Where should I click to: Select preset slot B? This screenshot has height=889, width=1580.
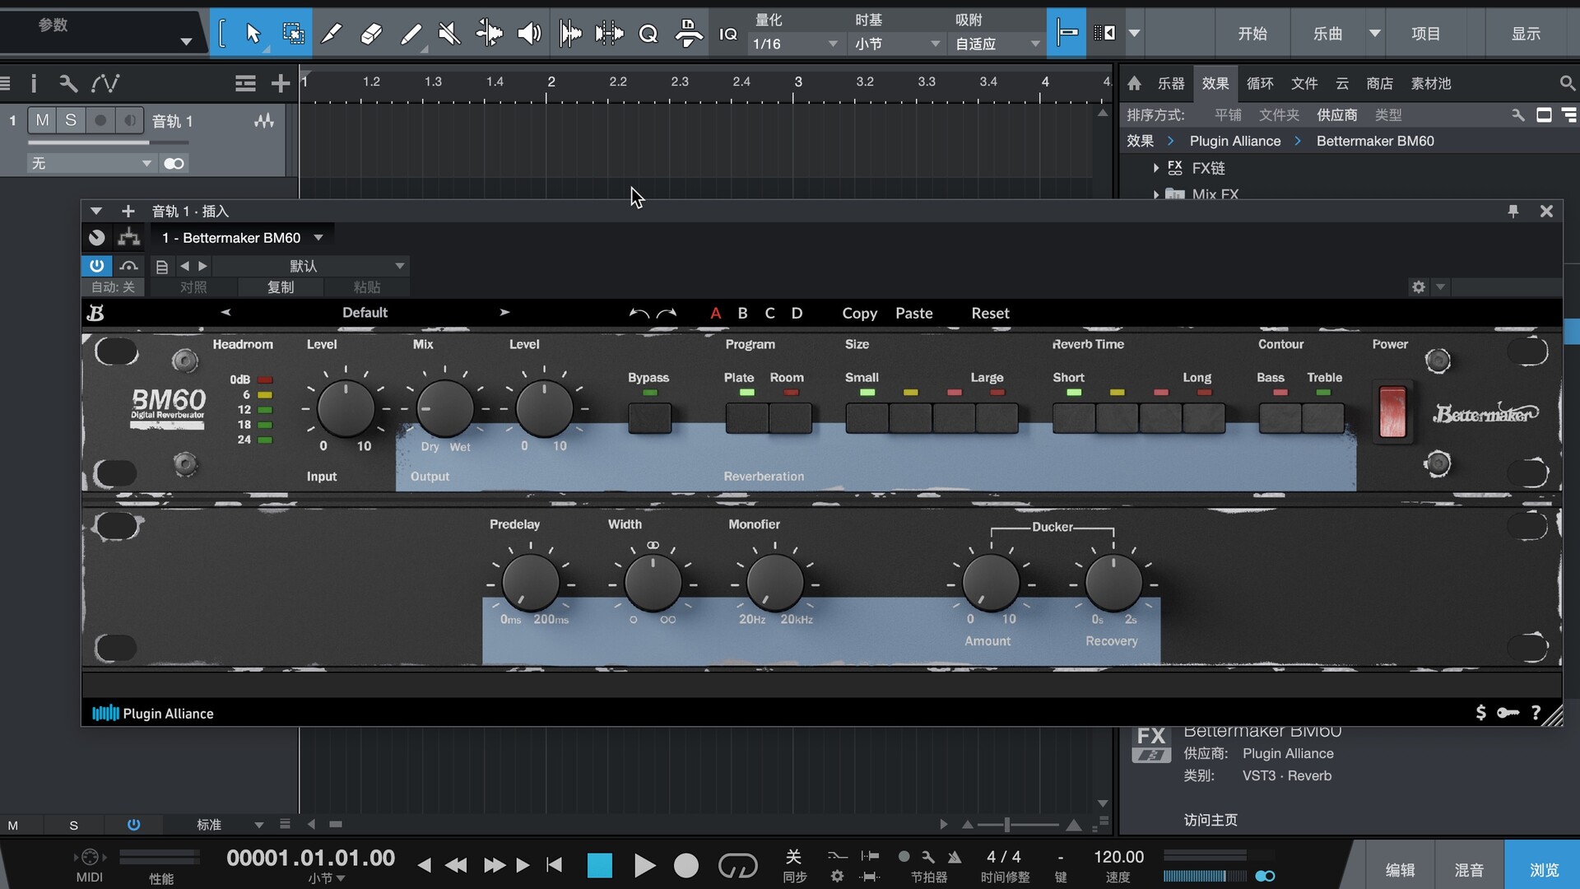742,313
